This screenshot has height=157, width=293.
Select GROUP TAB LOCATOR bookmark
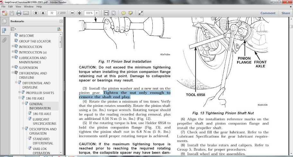[35, 41]
